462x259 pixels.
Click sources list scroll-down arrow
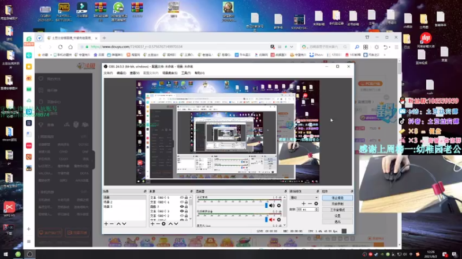point(191,219)
